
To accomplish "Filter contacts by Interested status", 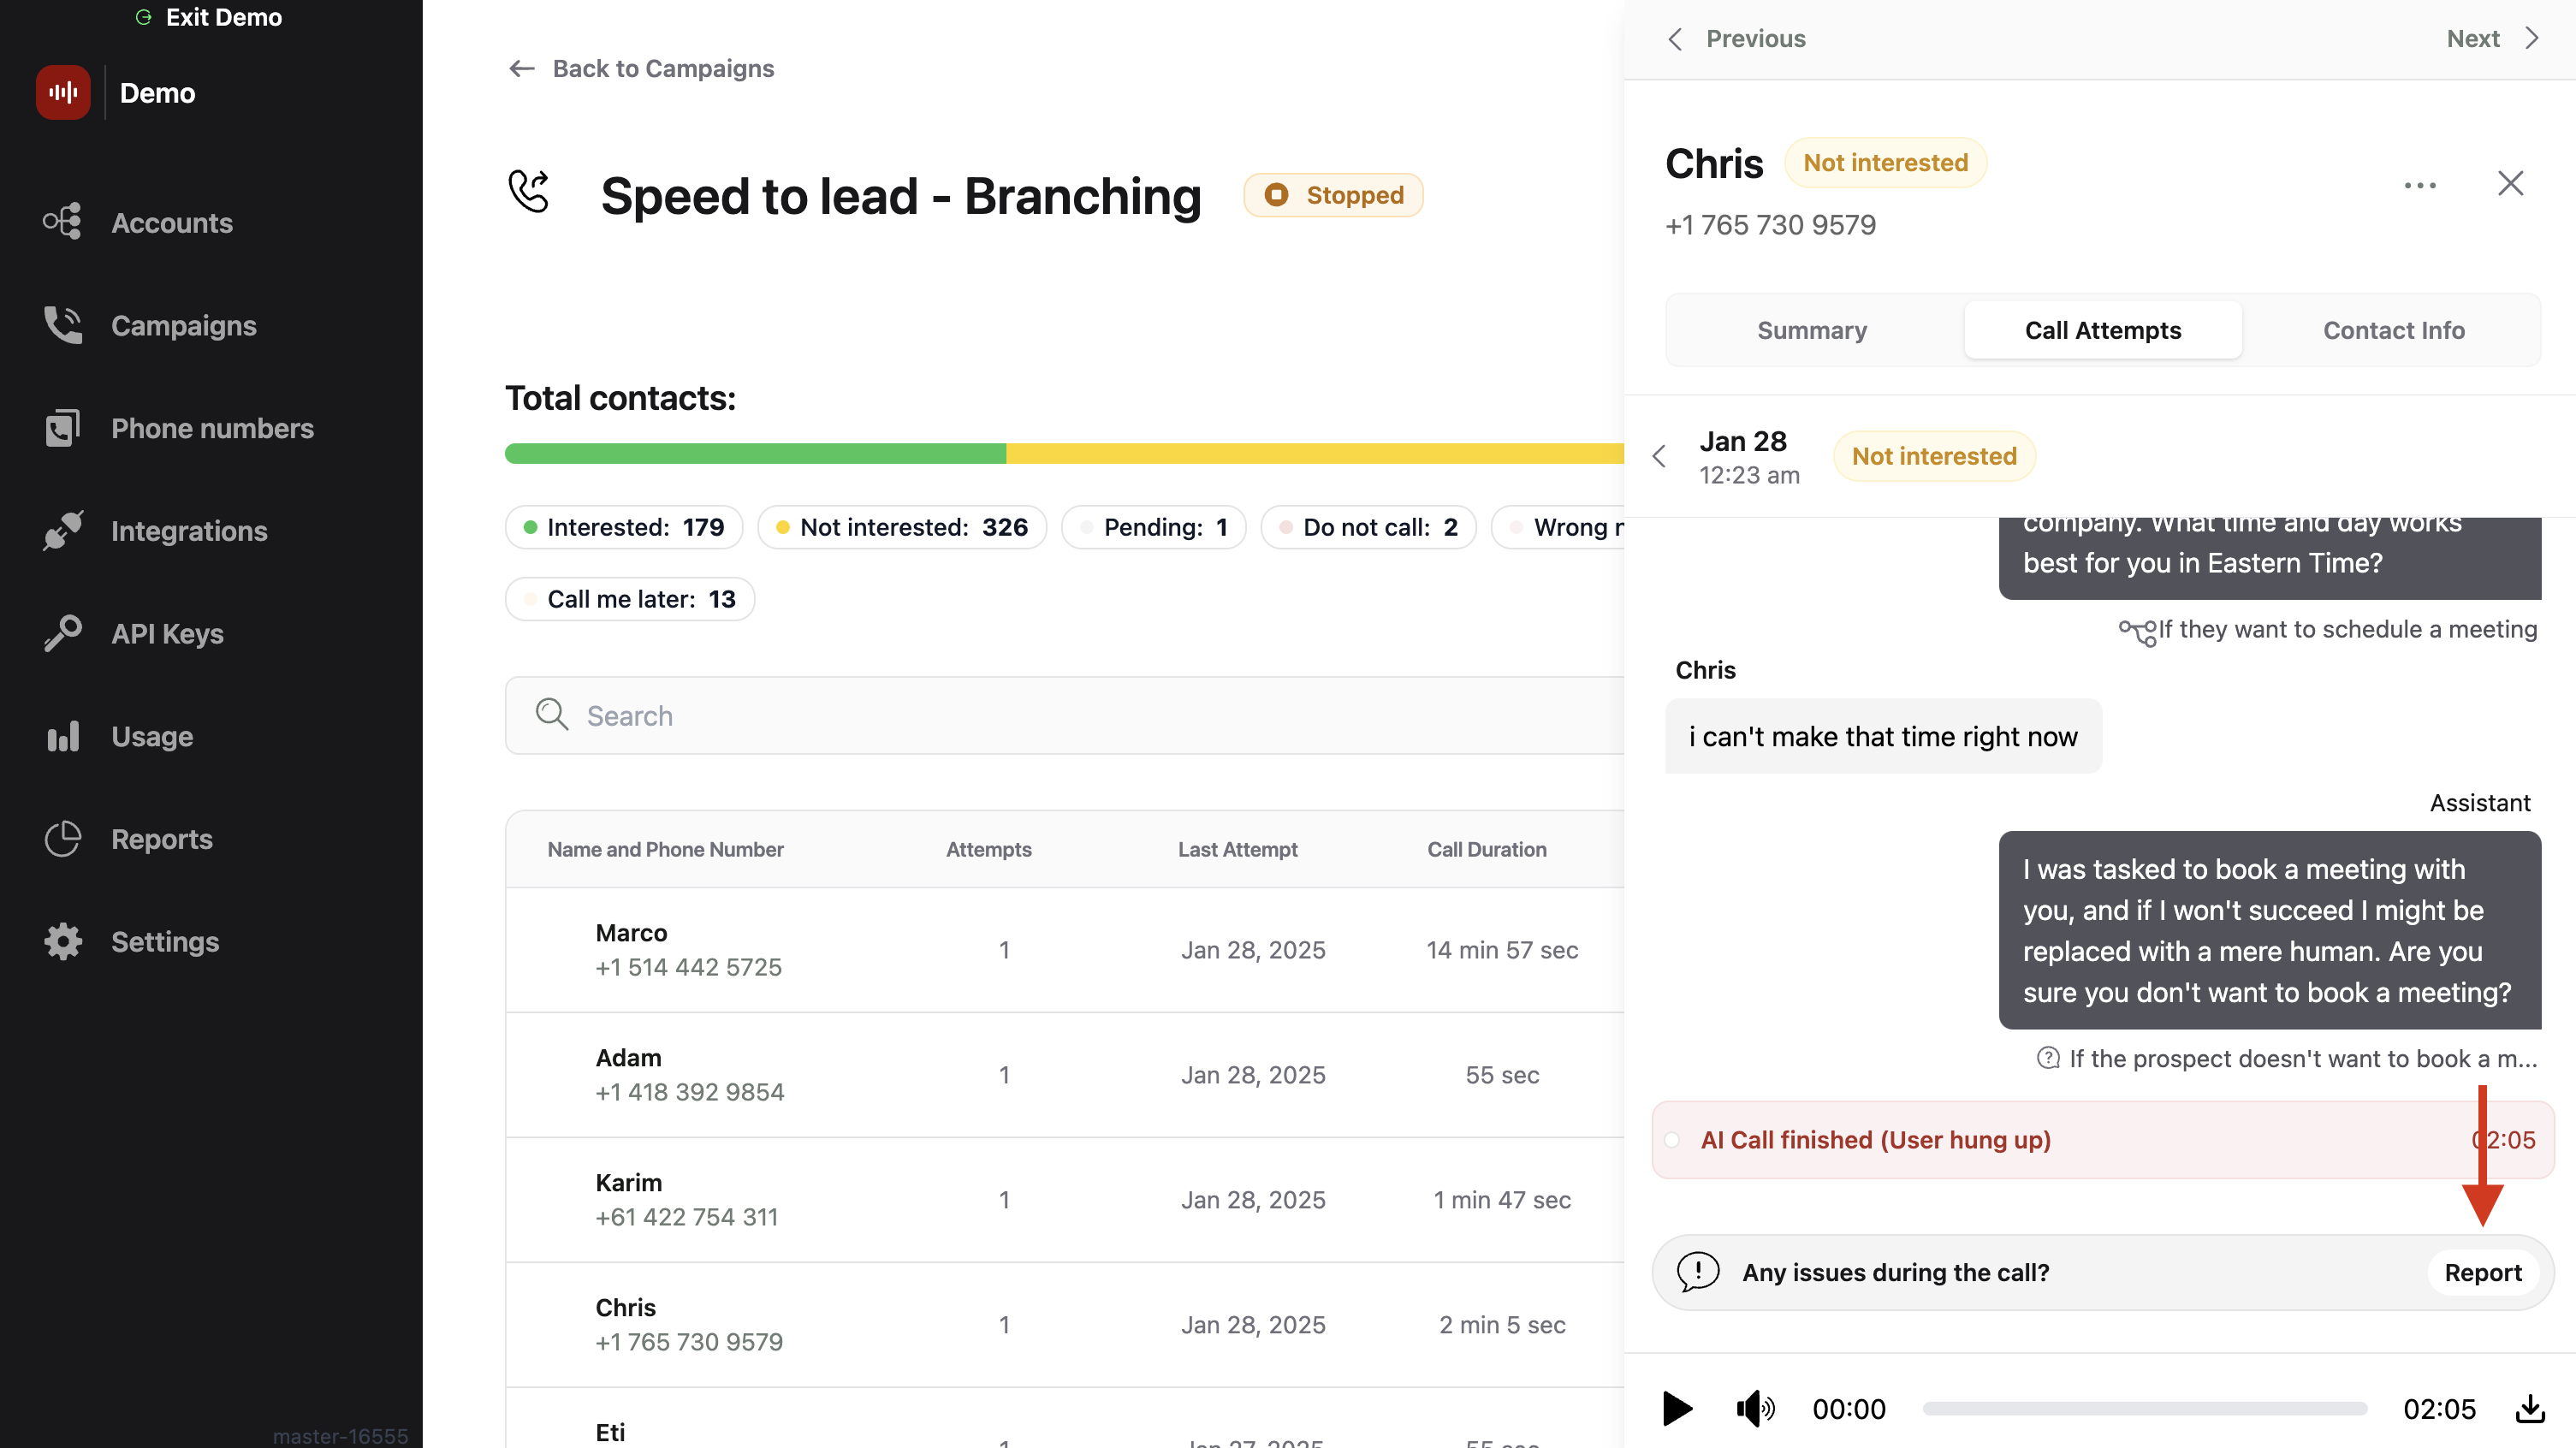I will point(624,527).
